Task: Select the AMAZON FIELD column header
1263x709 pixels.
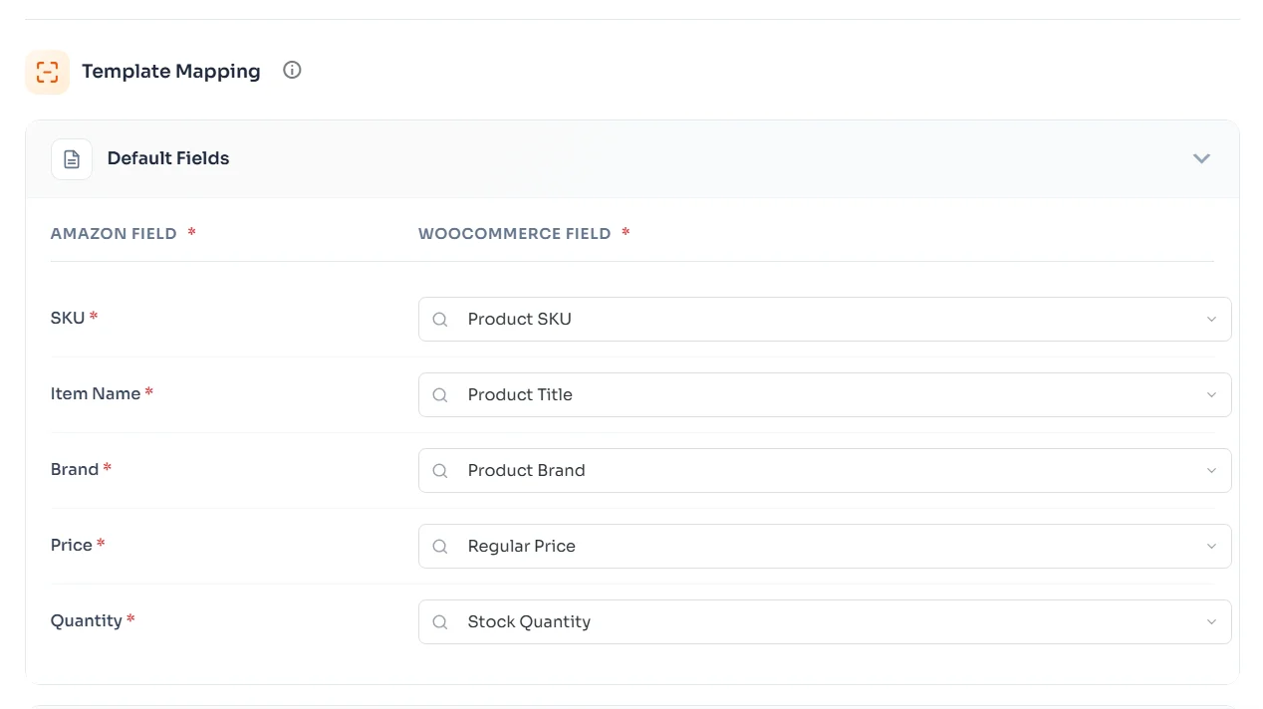Action: tap(114, 233)
